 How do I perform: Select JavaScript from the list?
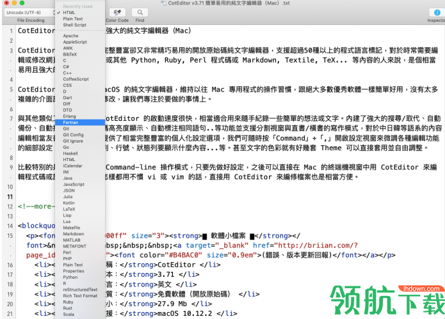(x=74, y=184)
